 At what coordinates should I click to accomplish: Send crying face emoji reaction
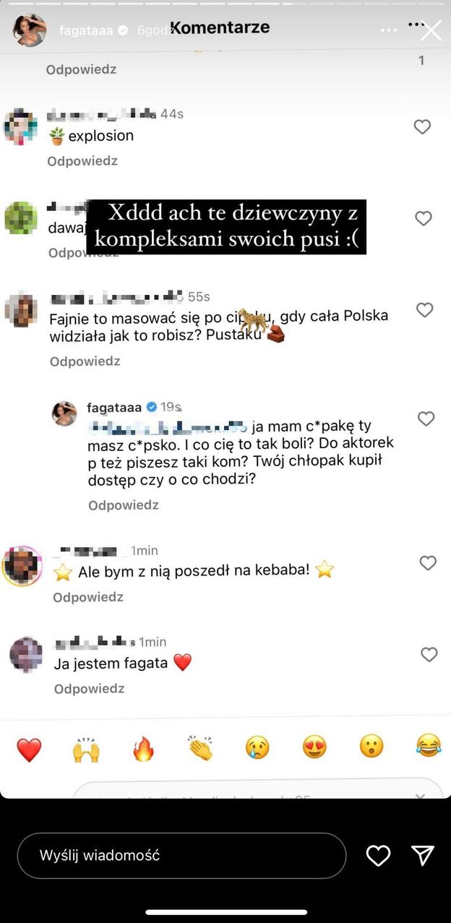click(257, 748)
